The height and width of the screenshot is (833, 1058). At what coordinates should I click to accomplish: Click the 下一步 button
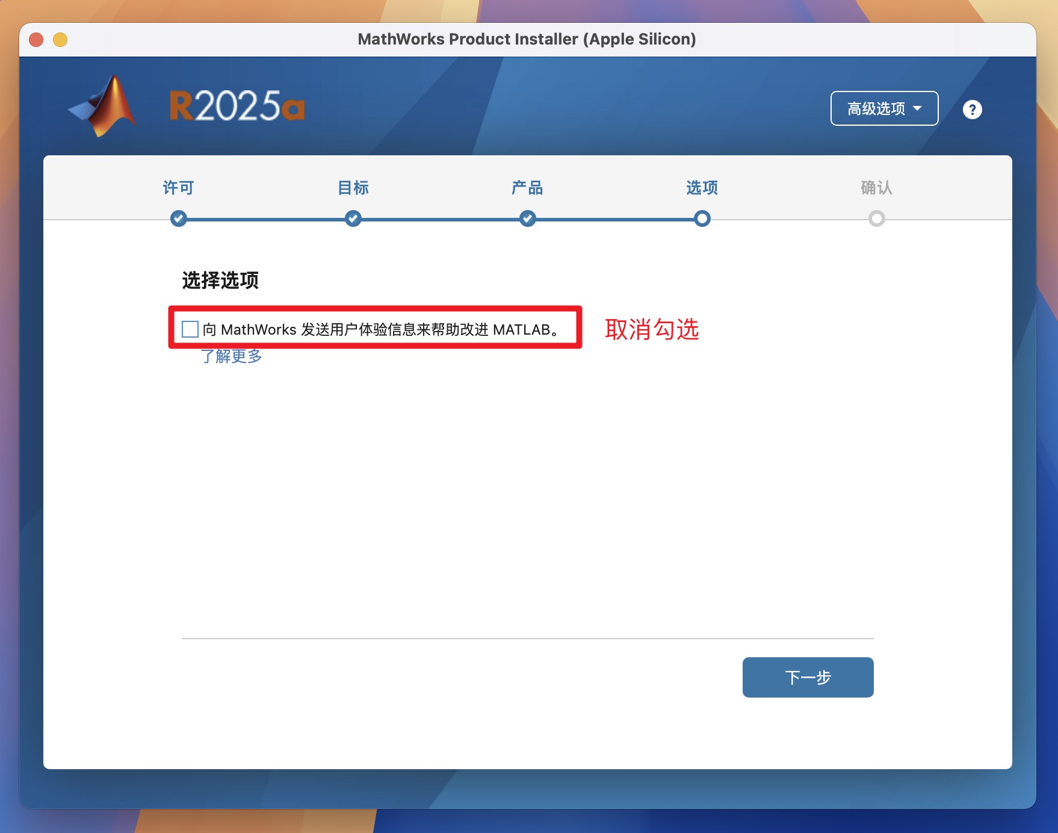tap(808, 677)
